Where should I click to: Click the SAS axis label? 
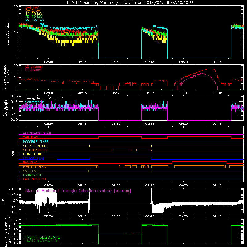(x=3, y=200)
